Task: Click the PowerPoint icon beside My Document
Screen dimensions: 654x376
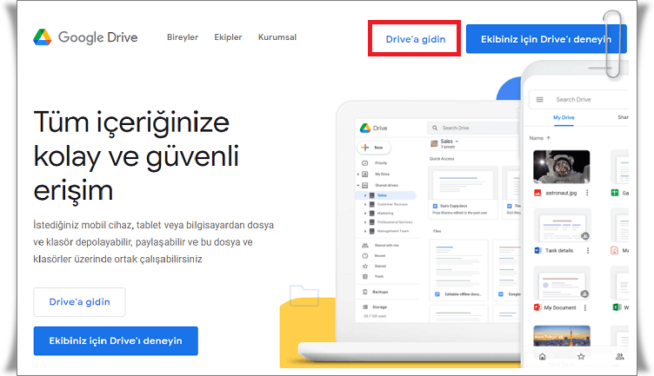Action: pyautogui.click(x=537, y=307)
